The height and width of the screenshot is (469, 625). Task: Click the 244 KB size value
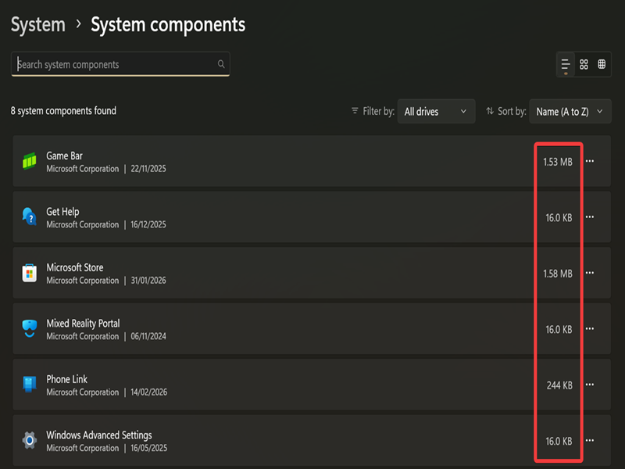click(x=559, y=385)
